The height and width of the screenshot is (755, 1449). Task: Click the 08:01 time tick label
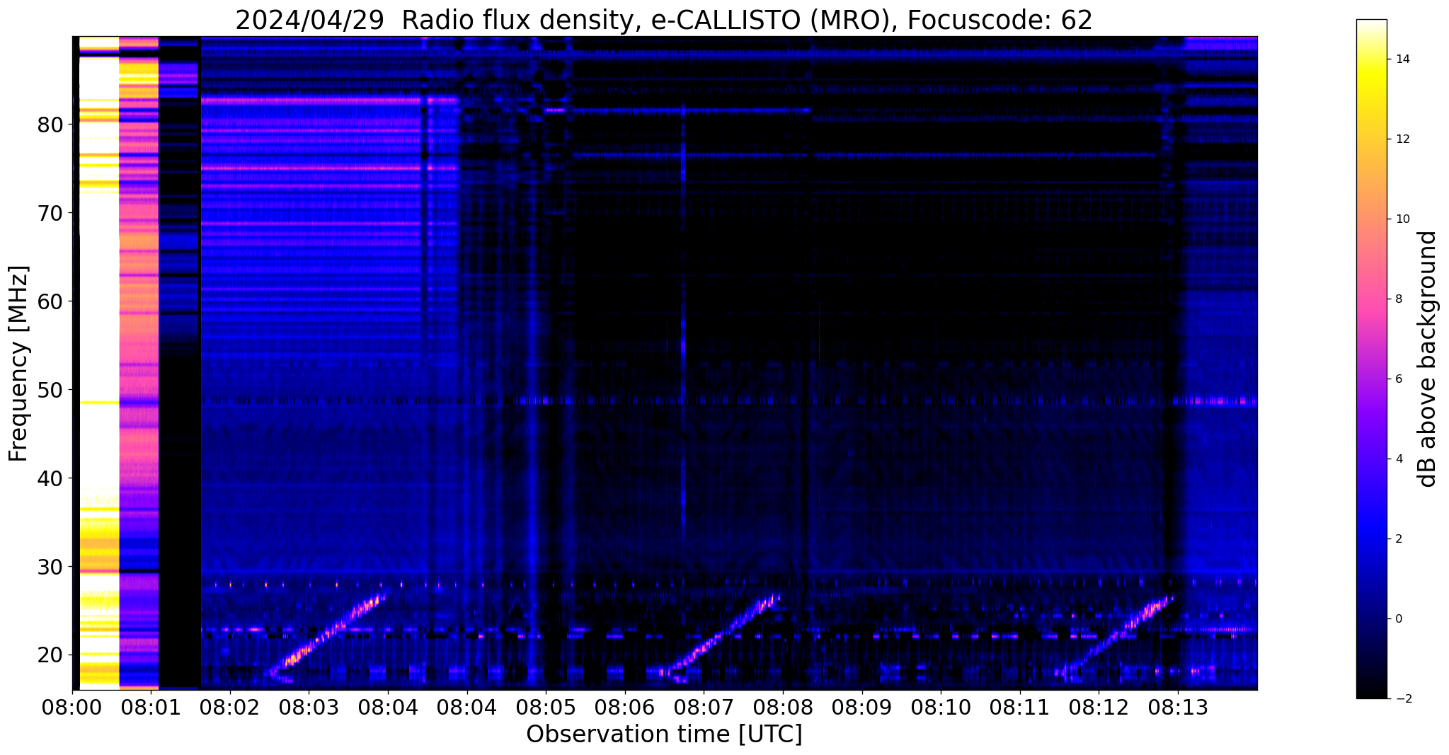point(150,707)
